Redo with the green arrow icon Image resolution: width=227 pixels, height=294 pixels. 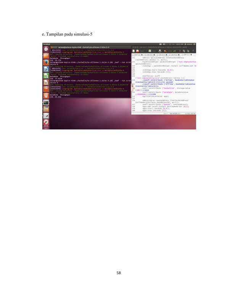(175, 51)
